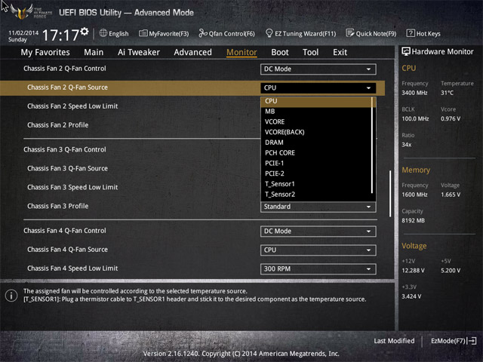This screenshot has height=362, width=483.
Task: Select Chassis Fan 2 Speed Low Limit row
Action: coord(192,106)
